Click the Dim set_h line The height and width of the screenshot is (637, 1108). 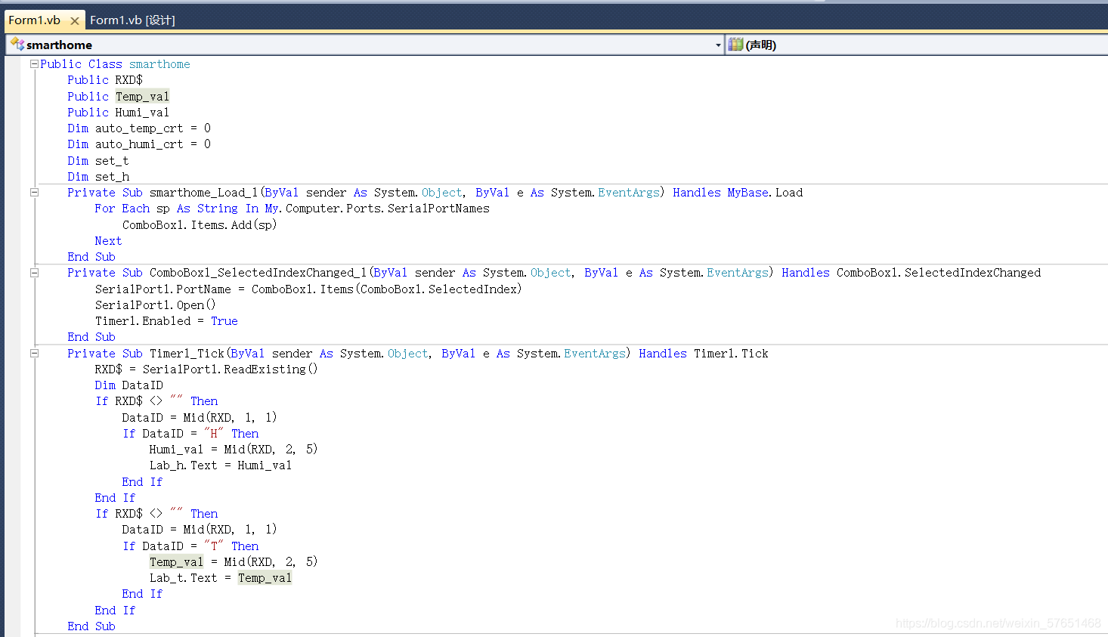pyautogui.click(x=98, y=177)
